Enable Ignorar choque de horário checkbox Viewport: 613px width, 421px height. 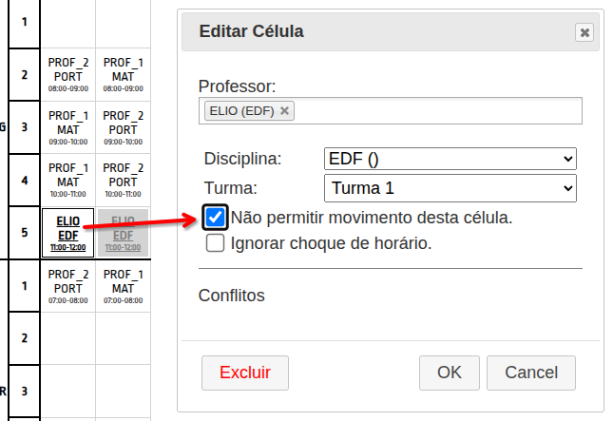[216, 243]
